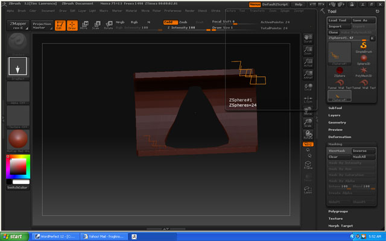Toggle ViewMask in Masking section
Image resolution: width=386 pixels, height=241 pixels.
(339, 151)
